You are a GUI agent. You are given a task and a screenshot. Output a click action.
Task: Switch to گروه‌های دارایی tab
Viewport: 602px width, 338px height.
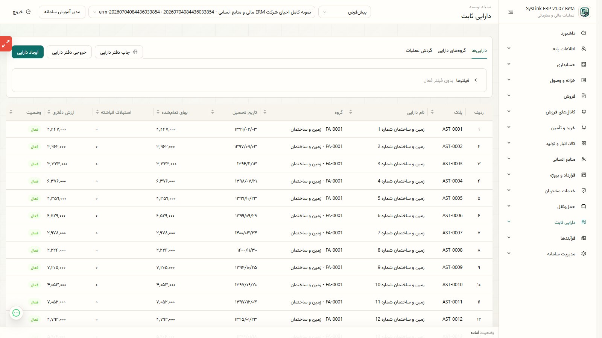452,50
